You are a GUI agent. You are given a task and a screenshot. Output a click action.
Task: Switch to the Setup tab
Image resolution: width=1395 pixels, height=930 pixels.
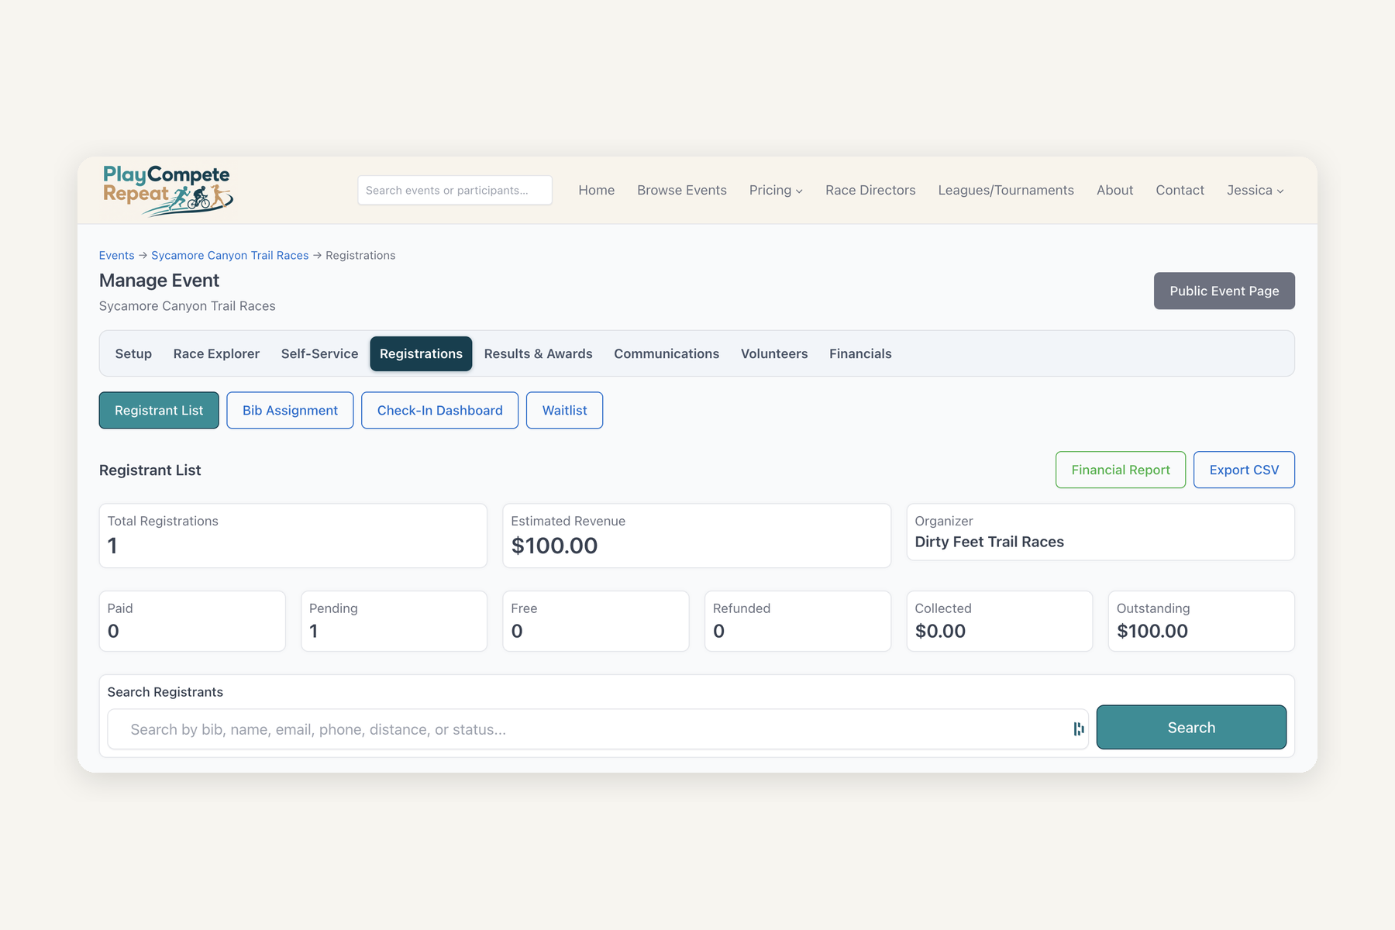point(133,353)
